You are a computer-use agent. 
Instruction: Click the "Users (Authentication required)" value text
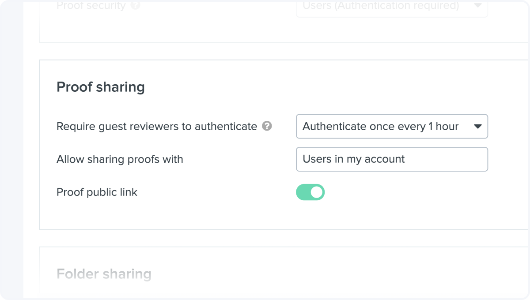pos(380,6)
